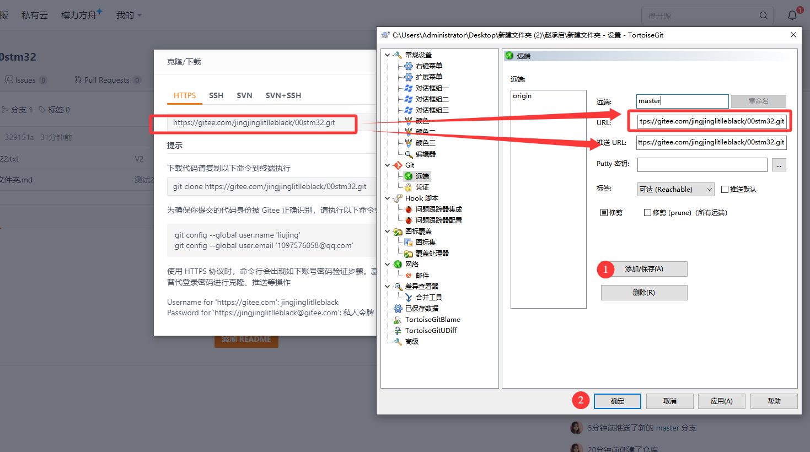Switch to the SVN+SSH clone tab
Screen dimensions: 810x452
pos(283,95)
